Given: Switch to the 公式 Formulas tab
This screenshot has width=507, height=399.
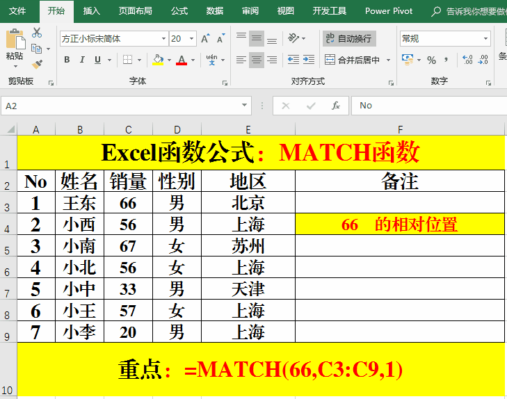Looking at the screenshot, I should pyautogui.click(x=179, y=11).
